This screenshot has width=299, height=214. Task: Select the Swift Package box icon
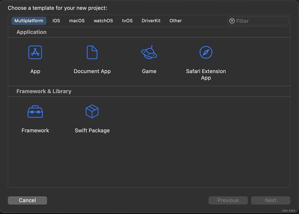coord(92,111)
